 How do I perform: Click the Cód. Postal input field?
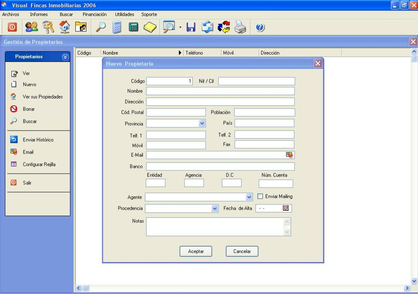176,112
